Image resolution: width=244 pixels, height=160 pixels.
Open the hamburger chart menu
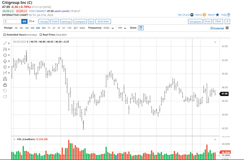click(227, 28)
